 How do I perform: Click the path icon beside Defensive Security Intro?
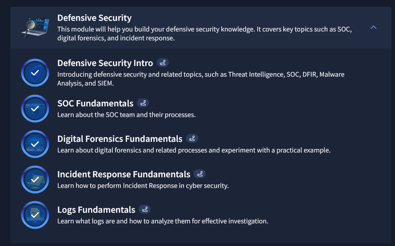click(x=163, y=63)
